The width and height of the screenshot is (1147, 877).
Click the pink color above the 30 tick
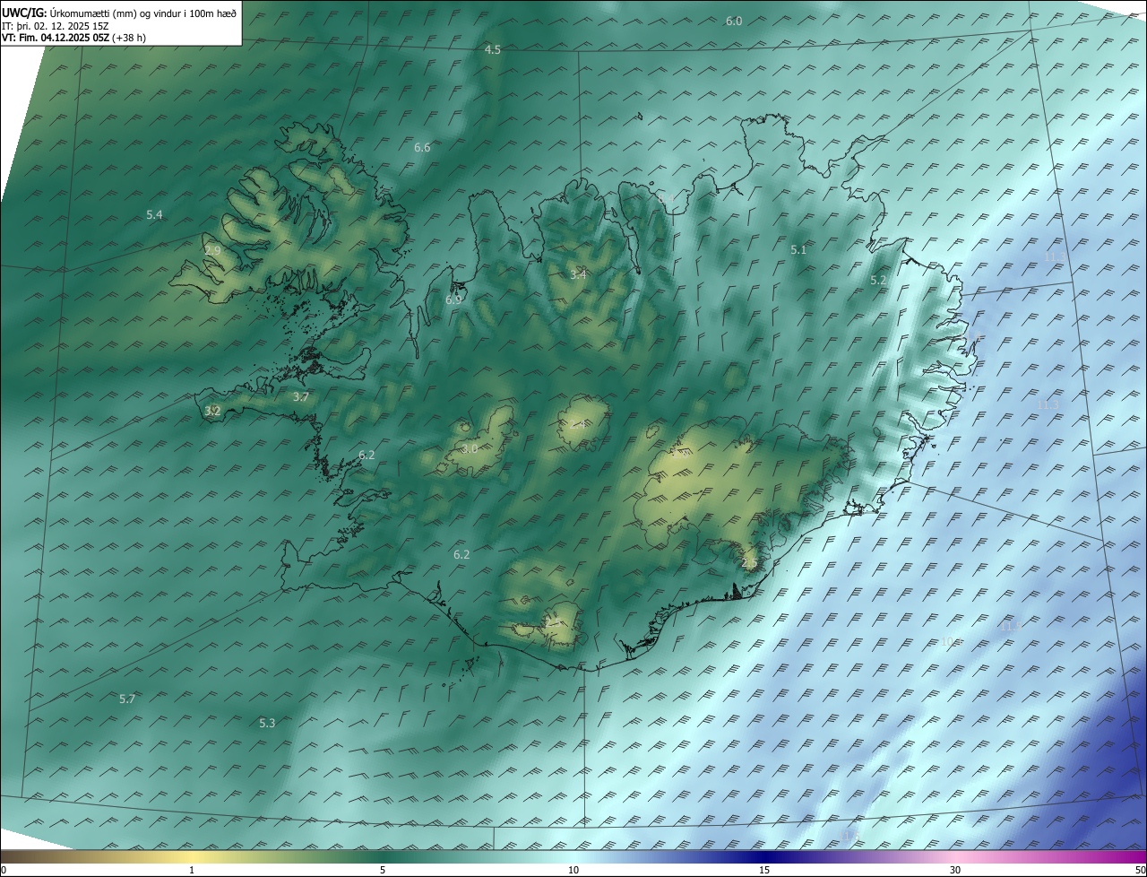[955, 857]
